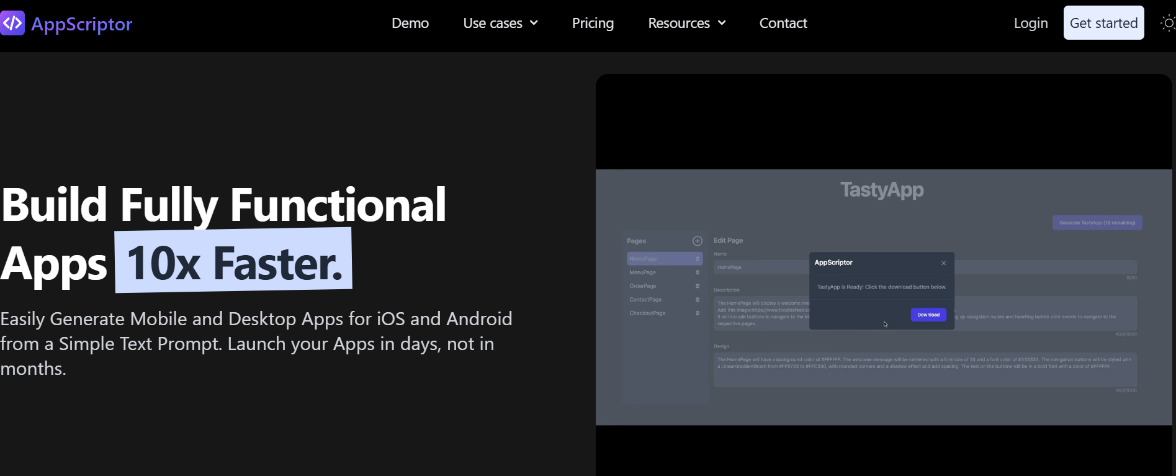Screen dimensions: 1176x476
Task: Expand the Use cases dropdown
Action: pos(500,23)
